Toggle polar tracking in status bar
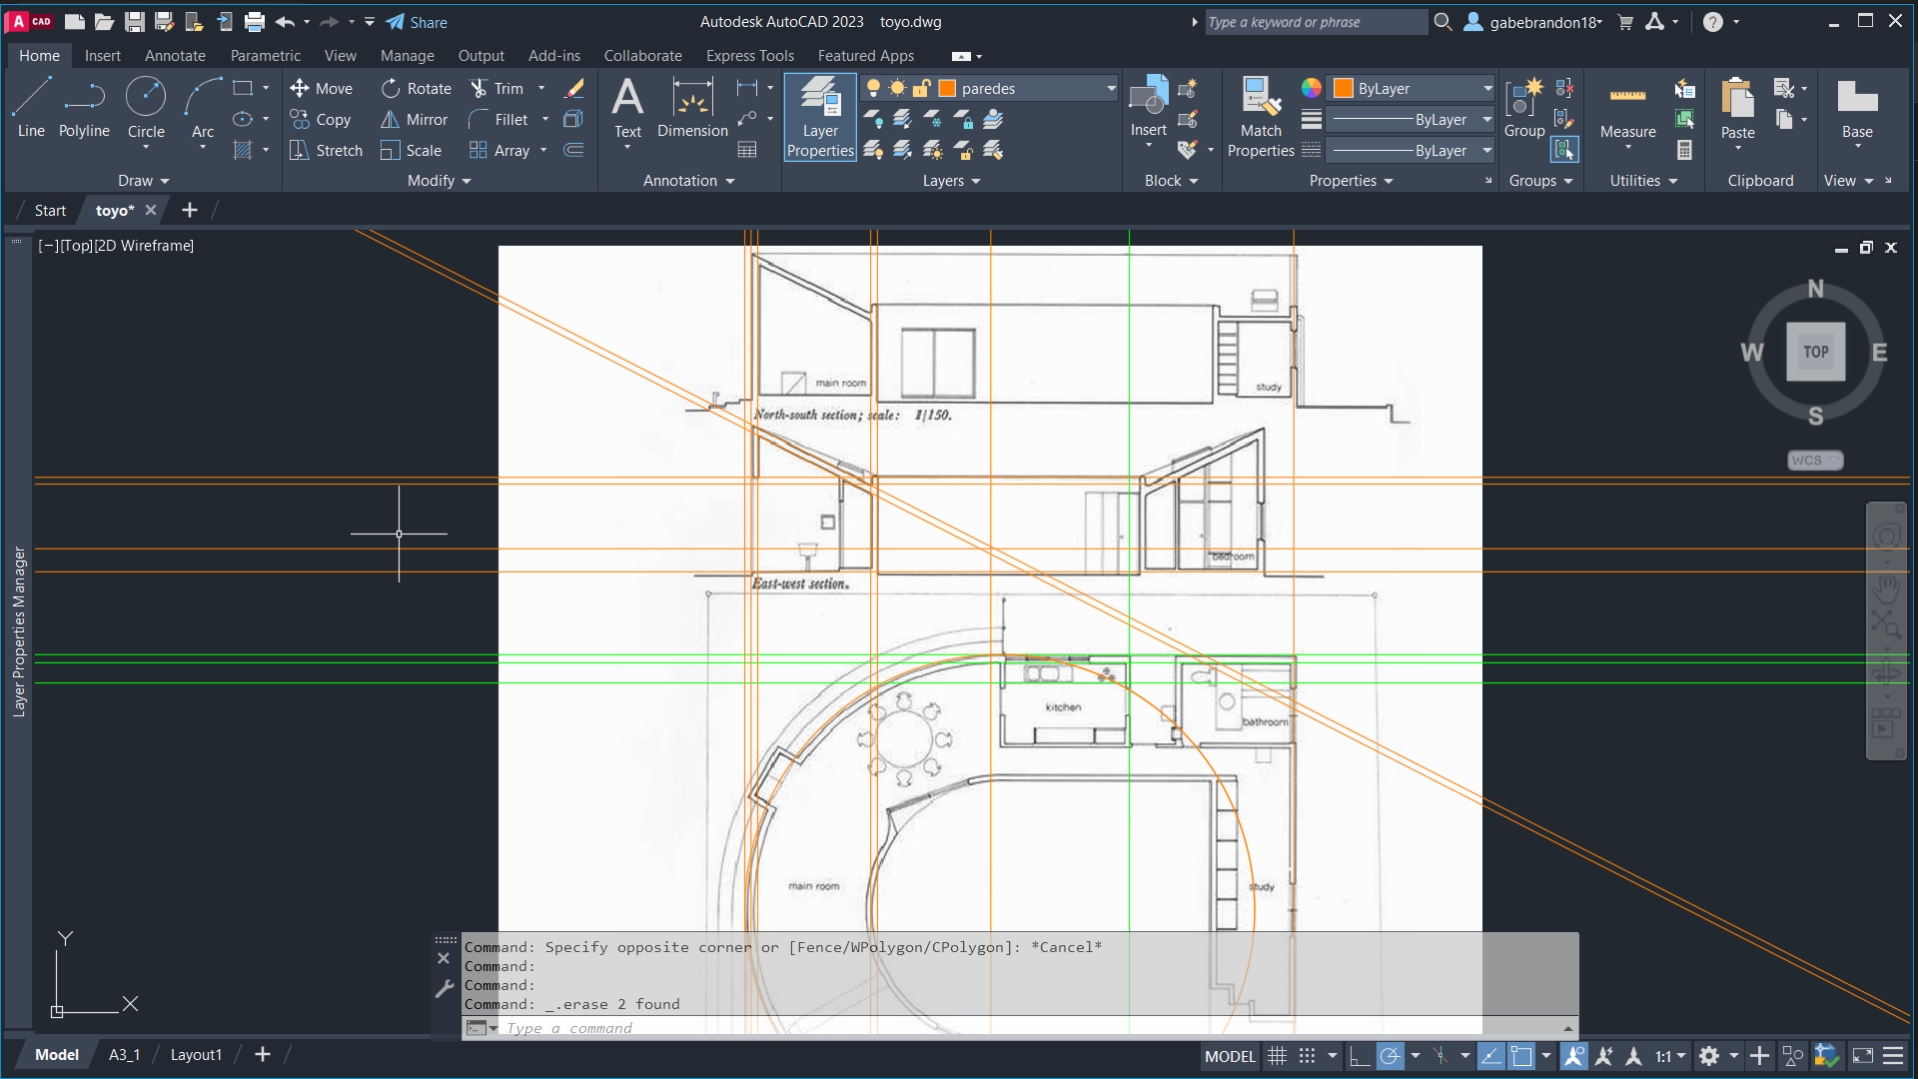The image size is (1918, 1079). pos(1390,1056)
